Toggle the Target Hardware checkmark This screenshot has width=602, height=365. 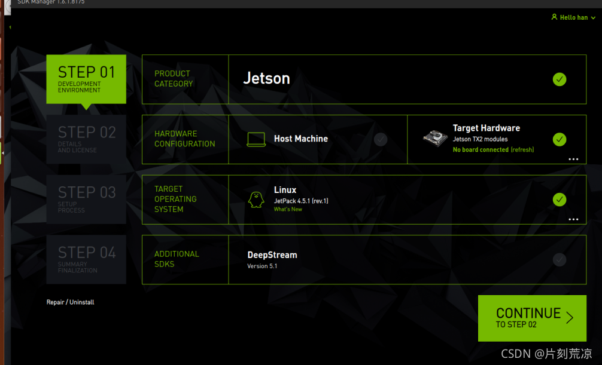pos(560,139)
